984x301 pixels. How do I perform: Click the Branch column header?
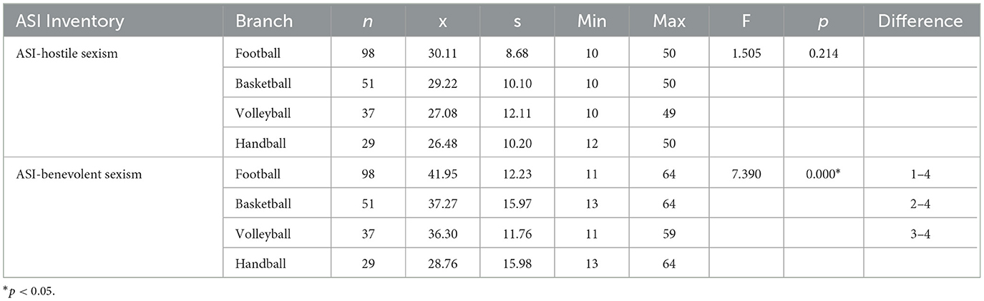point(263,21)
